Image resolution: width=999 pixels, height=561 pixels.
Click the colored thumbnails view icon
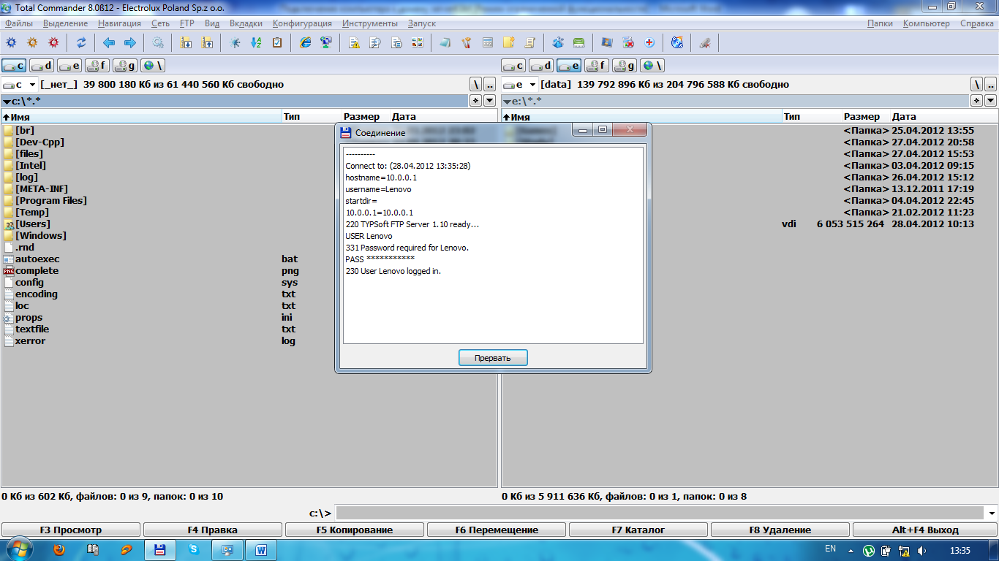click(x=417, y=42)
